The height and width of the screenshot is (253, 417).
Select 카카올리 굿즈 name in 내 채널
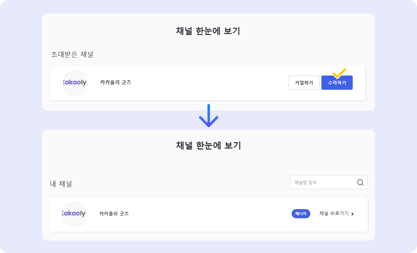pos(114,214)
